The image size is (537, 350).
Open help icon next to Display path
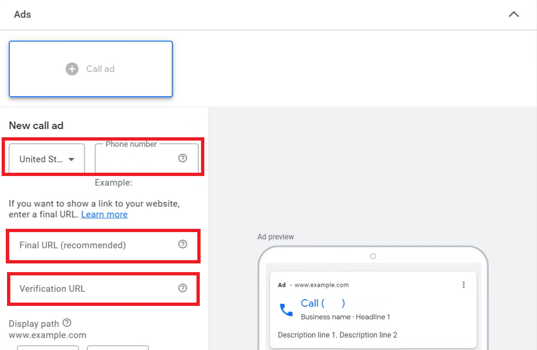click(x=67, y=323)
